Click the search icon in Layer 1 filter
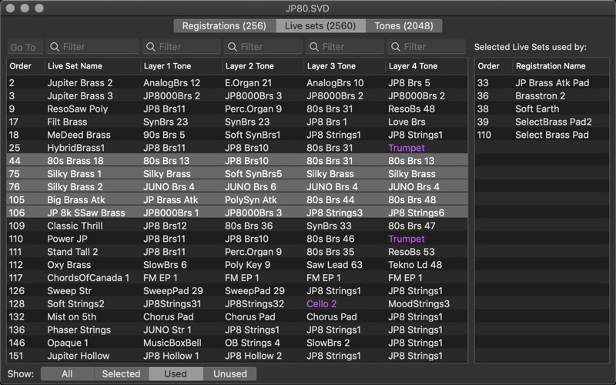 150,47
